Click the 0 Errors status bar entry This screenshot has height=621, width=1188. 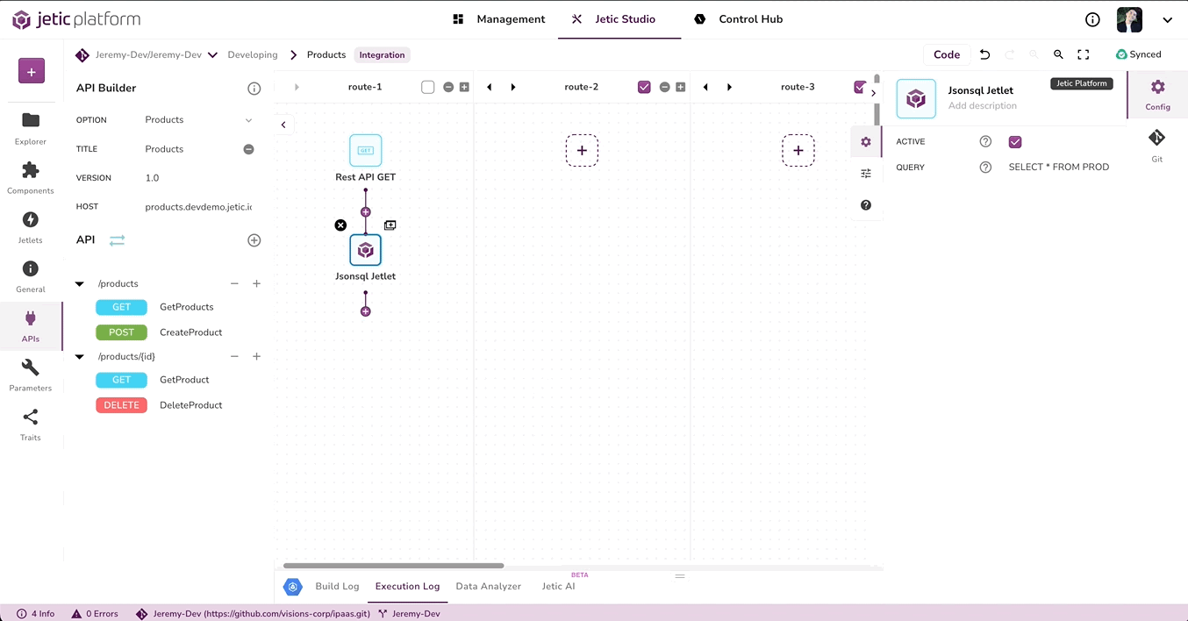[x=95, y=614]
